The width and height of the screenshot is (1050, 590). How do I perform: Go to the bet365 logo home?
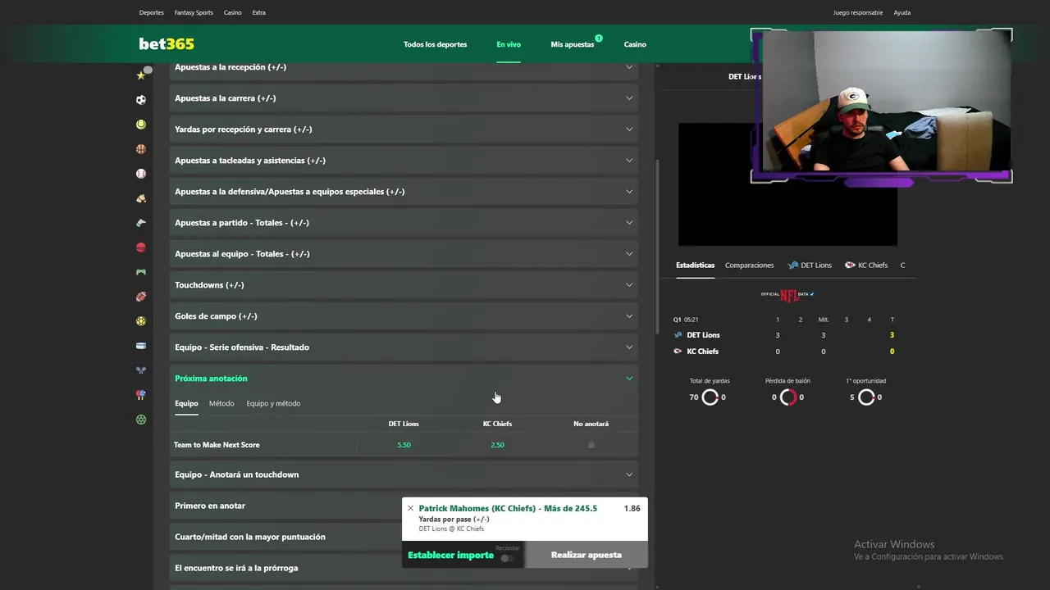(x=167, y=44)
